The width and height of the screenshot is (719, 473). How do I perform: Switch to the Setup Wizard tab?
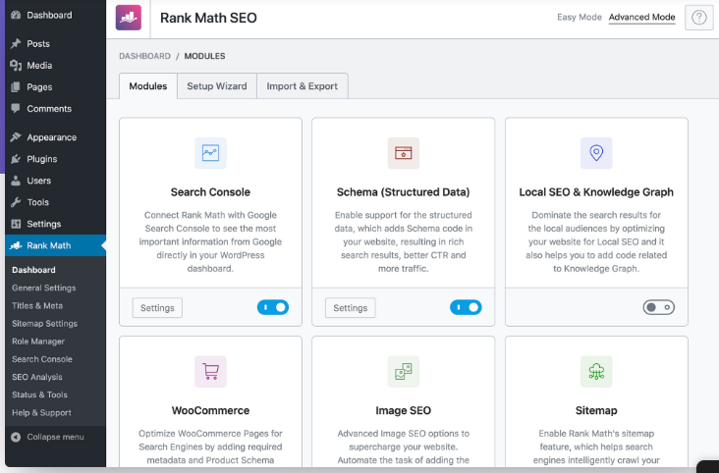(217, 86)
